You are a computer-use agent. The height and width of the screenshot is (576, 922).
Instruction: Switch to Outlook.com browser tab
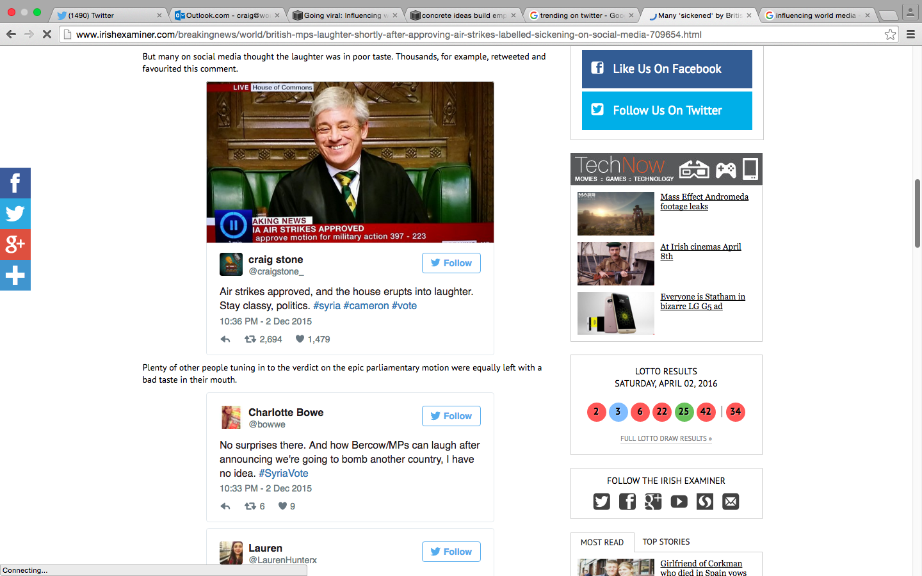click(228, 15)
